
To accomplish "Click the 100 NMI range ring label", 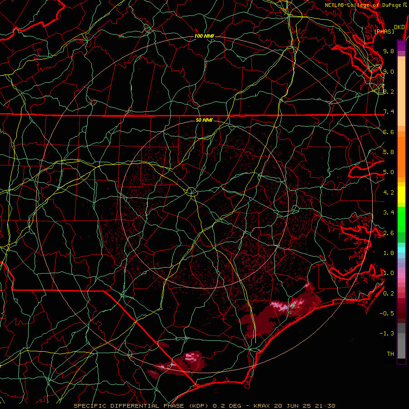I will (204, 36).
